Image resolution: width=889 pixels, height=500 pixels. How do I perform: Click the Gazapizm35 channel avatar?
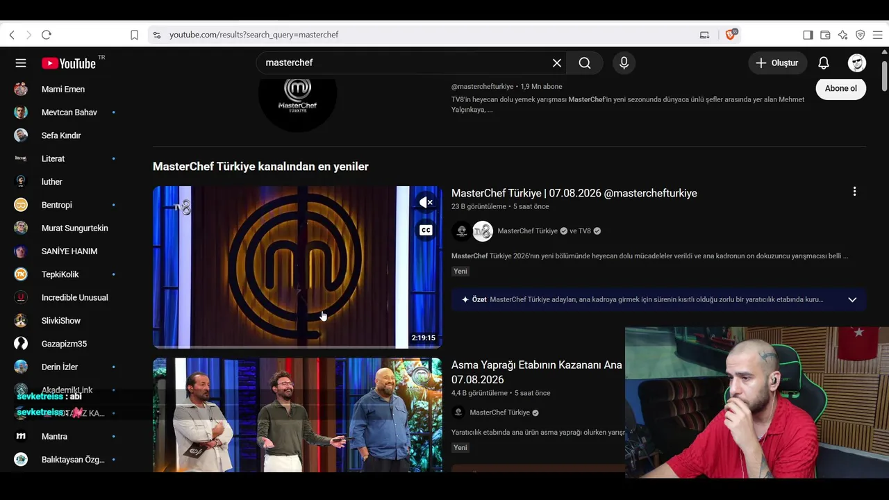pos(21,344)
